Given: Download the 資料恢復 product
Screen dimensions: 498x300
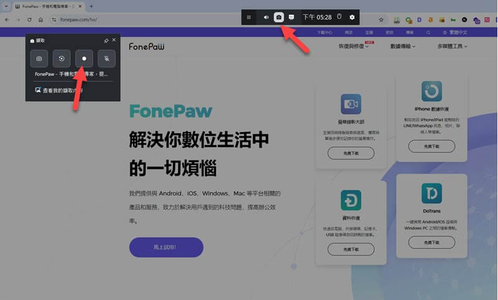Looking at the screenshot, I should click(351, 249).
